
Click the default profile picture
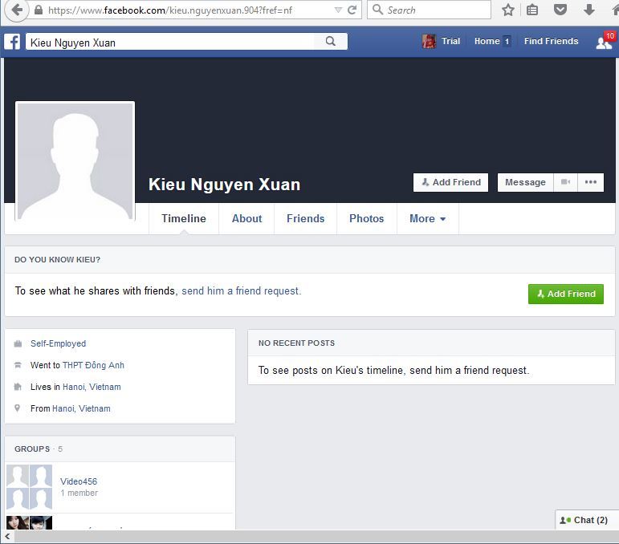[75, 161]
